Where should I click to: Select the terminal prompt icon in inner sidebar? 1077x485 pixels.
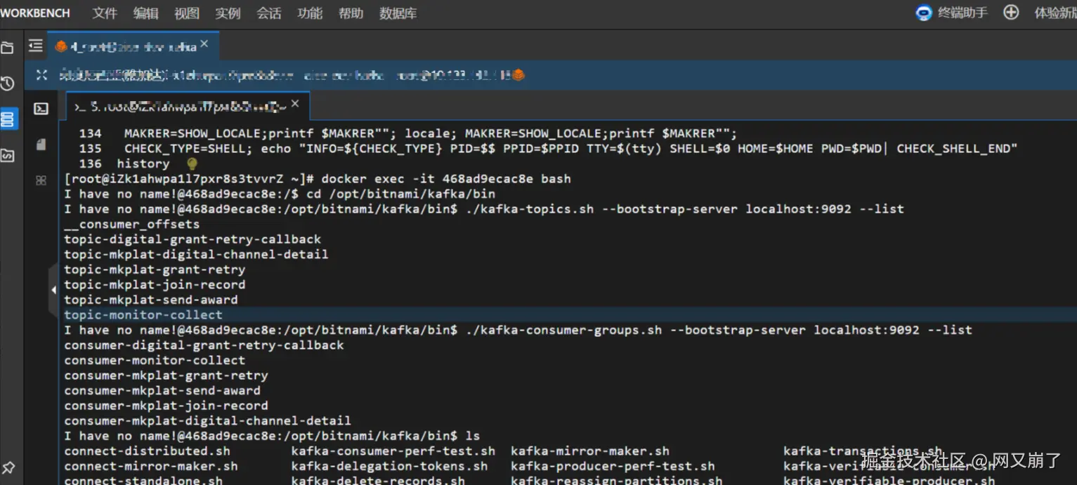point(41,109)
